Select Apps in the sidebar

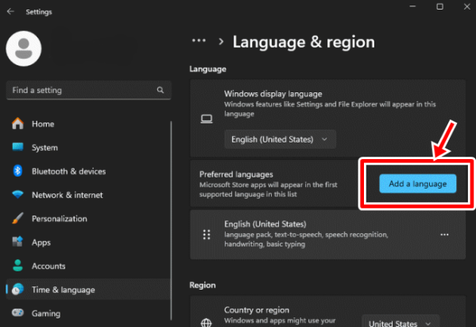[x=88, y=242]
